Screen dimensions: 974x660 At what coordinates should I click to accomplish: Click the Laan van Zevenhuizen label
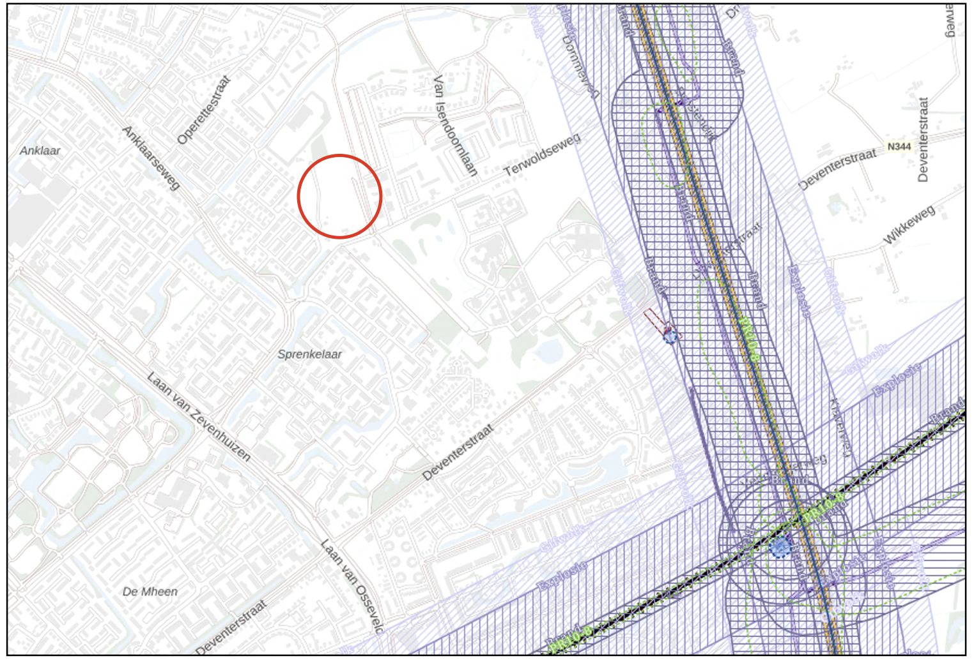[x=199, y=416]
